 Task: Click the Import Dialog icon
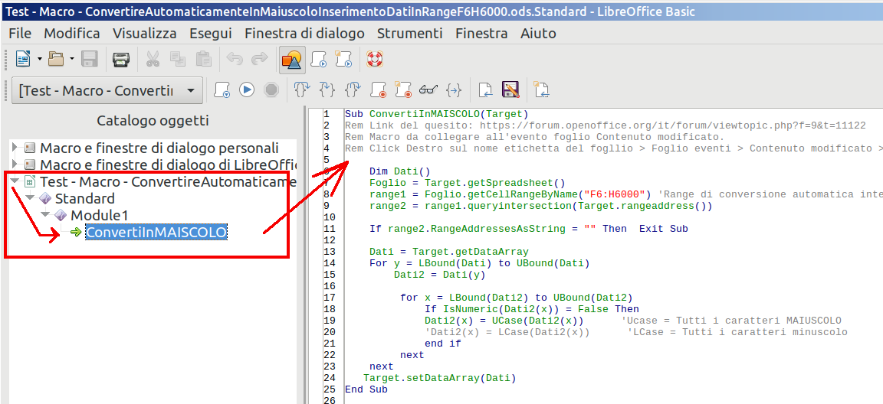(542, 90)
